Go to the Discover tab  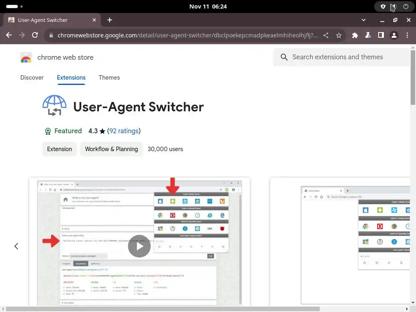pos(32,78)
